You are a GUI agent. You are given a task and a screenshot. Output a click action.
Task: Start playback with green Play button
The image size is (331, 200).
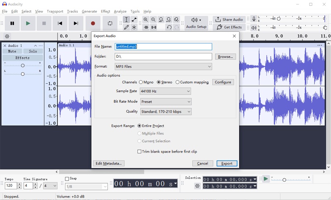click(28, 24)
